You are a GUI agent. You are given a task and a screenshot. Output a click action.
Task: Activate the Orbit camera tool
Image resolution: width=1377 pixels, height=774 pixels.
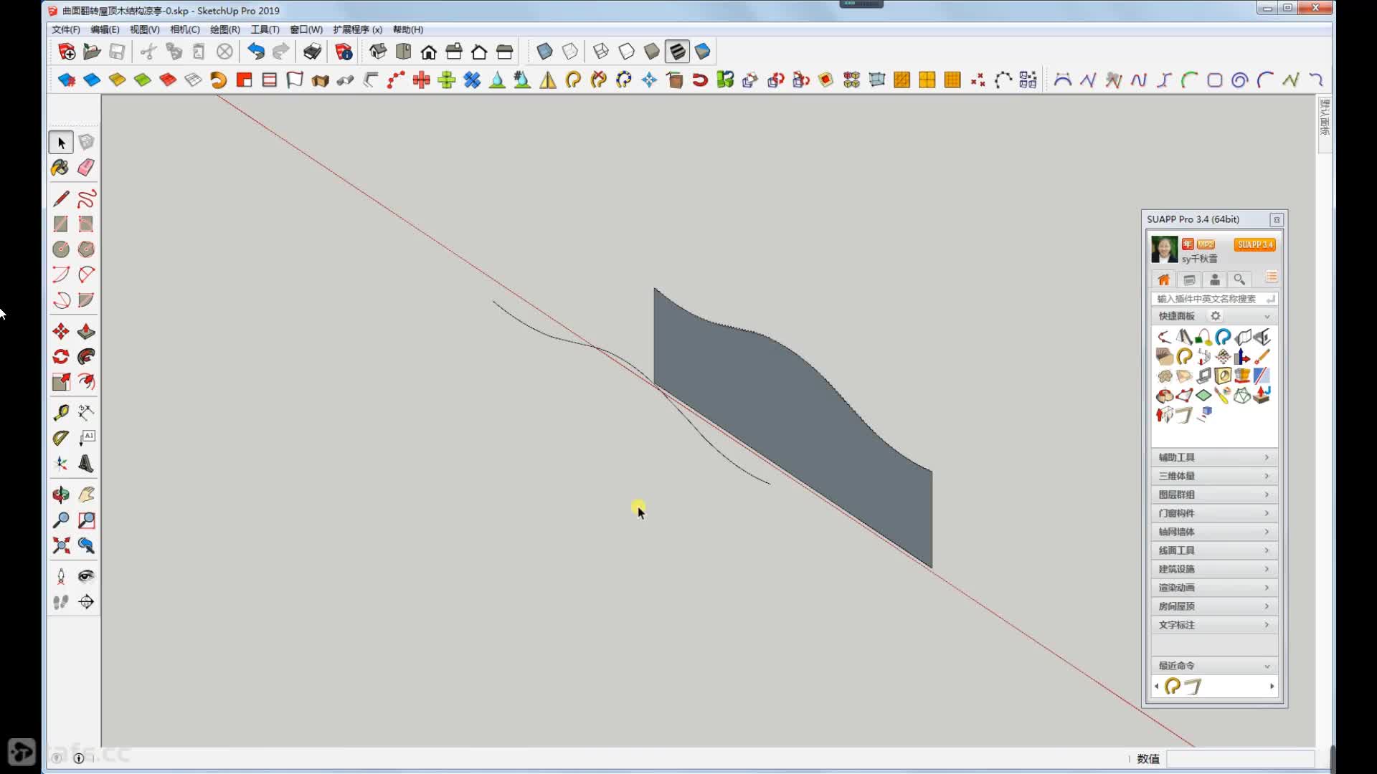pos(61,494)
